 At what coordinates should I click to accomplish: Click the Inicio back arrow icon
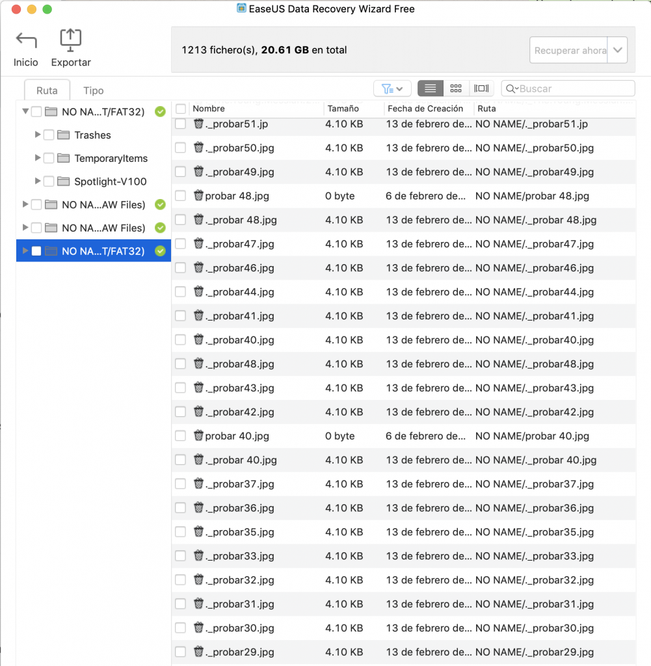pyautogui.click(x=26, y=40)
